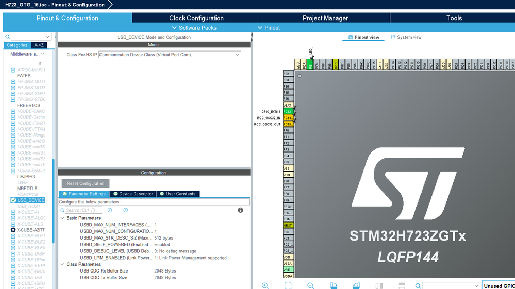
Task: Select green pin PC13 on the chip
Action: click(x=288, y=112)
